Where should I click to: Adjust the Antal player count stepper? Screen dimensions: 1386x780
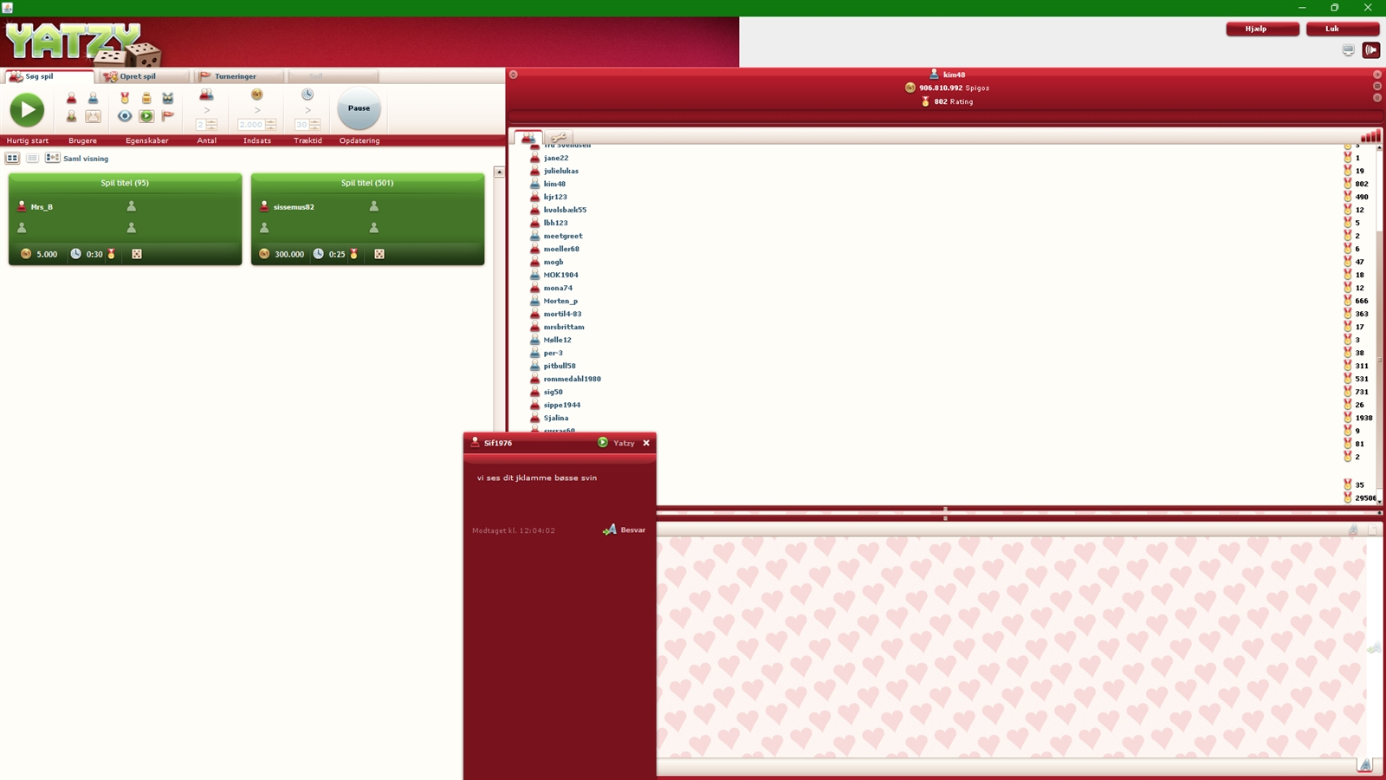point(211,125)
